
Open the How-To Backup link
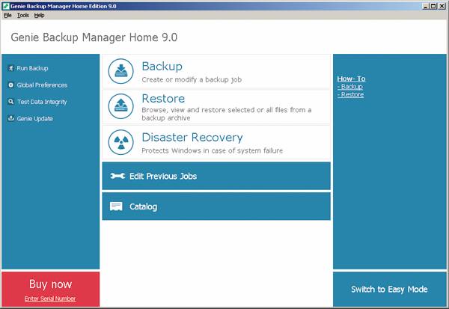coord(350,87)
